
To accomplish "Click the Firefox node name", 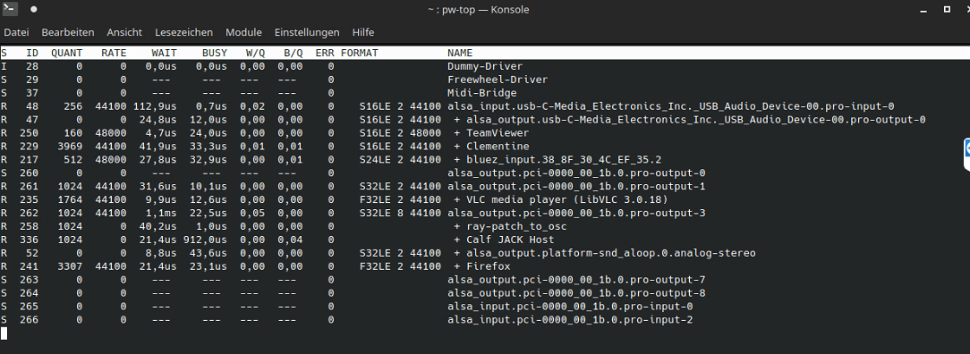I will click(488, 266).
